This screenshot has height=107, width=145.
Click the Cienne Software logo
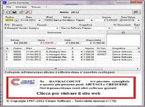click(x=23, y=82)
